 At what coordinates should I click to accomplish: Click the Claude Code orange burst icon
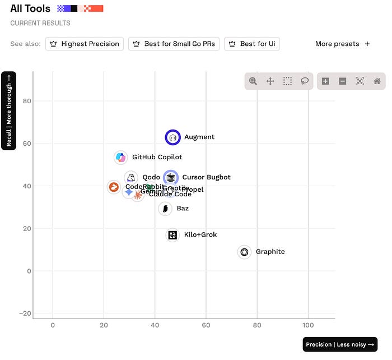point(138,195)
